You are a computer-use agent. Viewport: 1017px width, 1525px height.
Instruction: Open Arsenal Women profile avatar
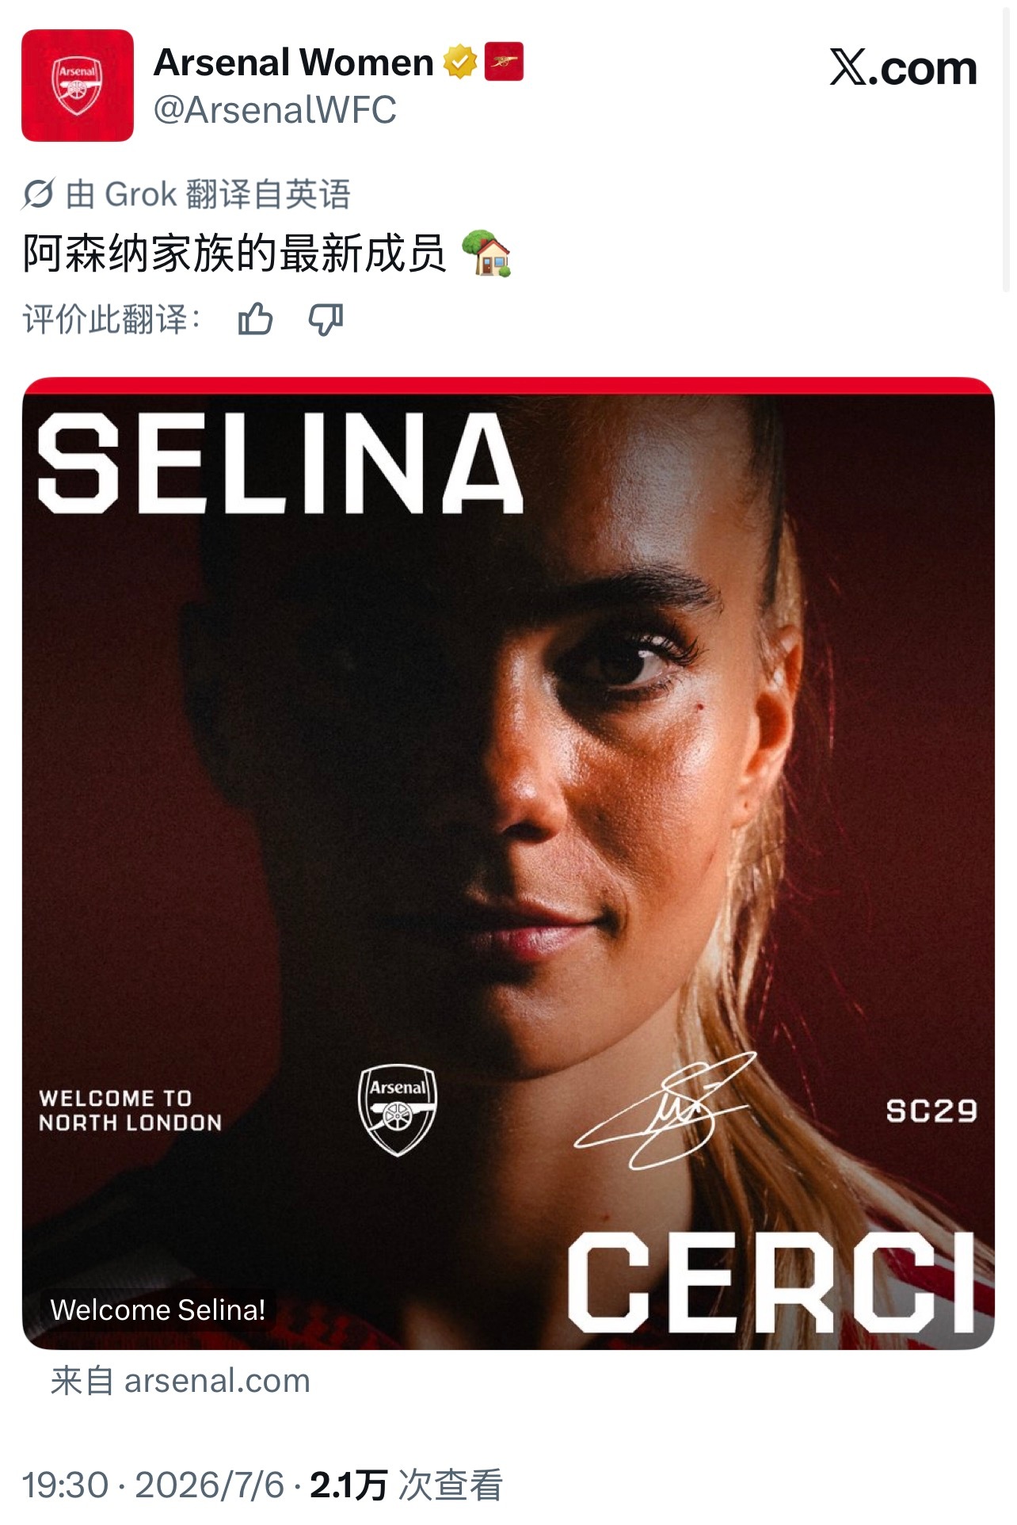[77, 86]
